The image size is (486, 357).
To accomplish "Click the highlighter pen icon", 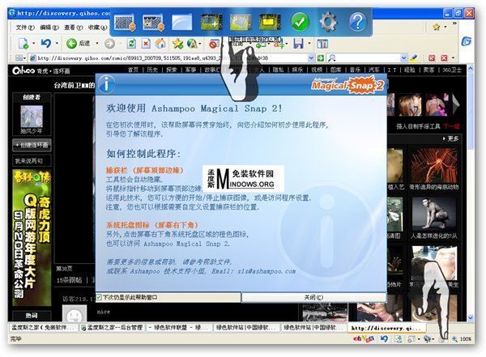I will coord(413,58).
